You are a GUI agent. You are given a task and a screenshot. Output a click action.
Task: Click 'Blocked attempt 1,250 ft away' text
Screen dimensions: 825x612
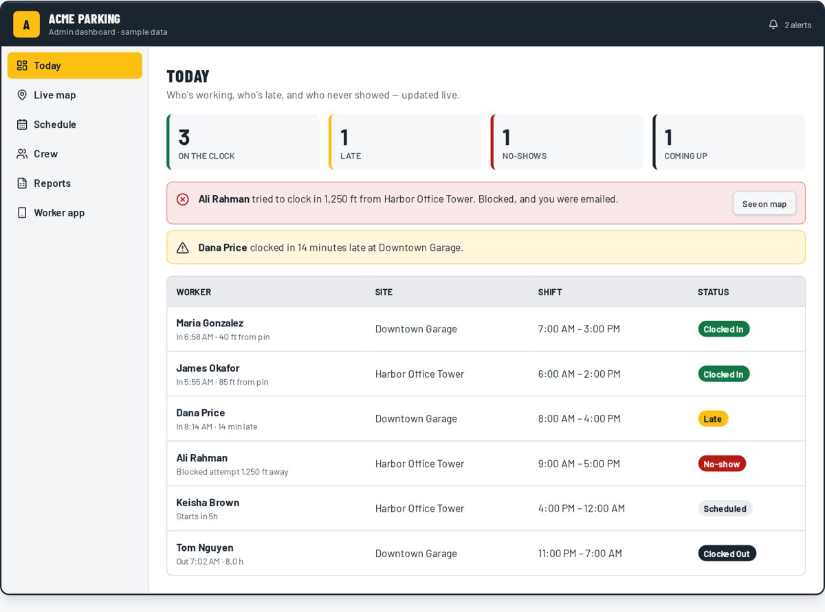232,472
